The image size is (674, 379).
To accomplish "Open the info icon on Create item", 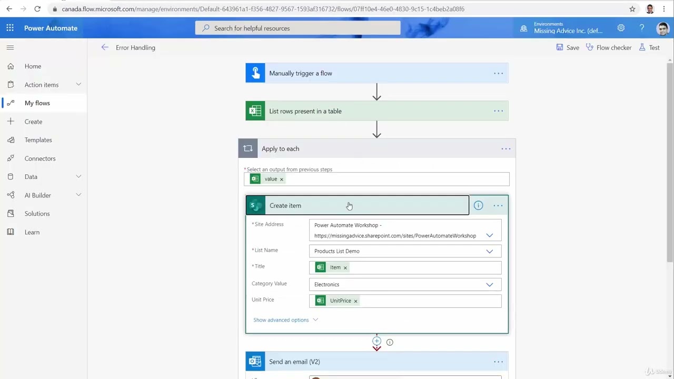I will coord(478,205).
